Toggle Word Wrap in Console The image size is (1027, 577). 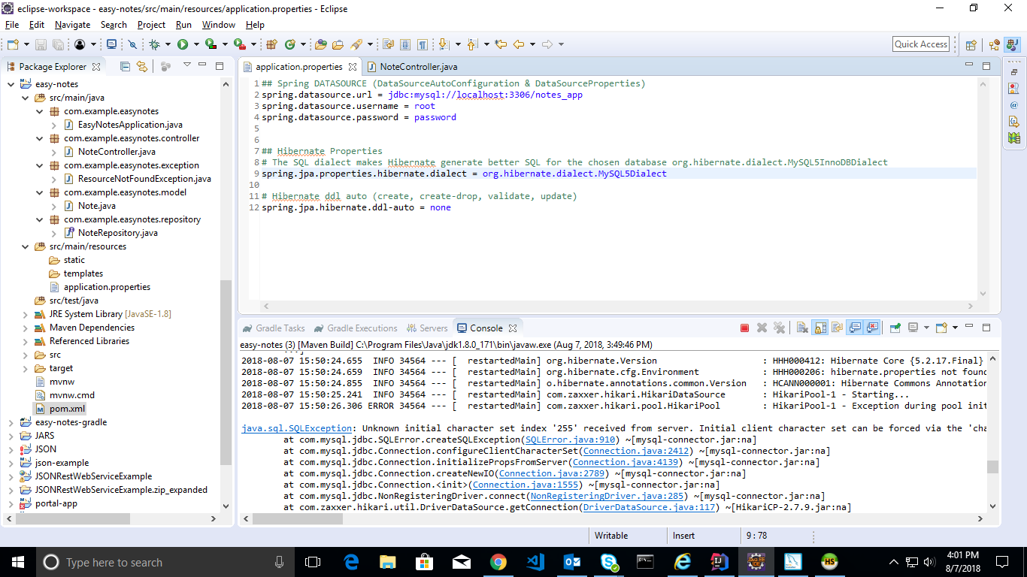tap(837, 328)
